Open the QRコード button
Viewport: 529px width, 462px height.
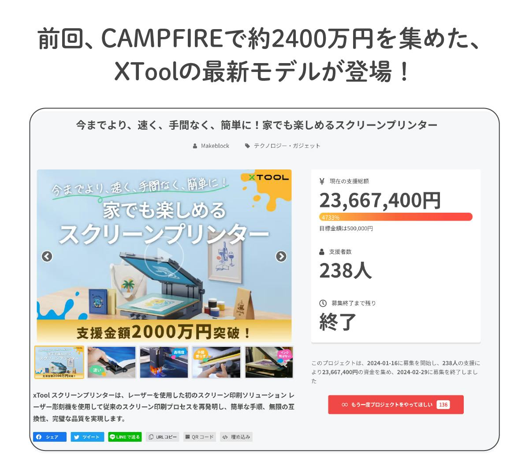[x=199, y=437]
